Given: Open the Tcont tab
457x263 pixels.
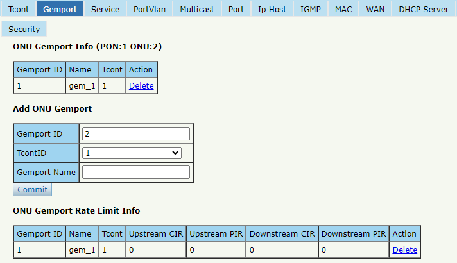Looking at the screenshot, I should coord(19,9).
